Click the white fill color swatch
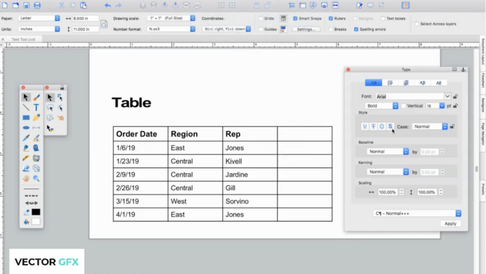The image size is (486, 274). [x=36, y=221]
